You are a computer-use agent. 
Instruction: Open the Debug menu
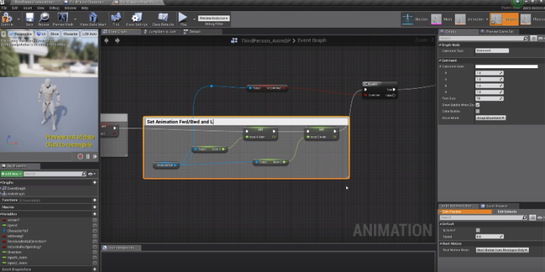pyautogui.click(x=54, y=7)
